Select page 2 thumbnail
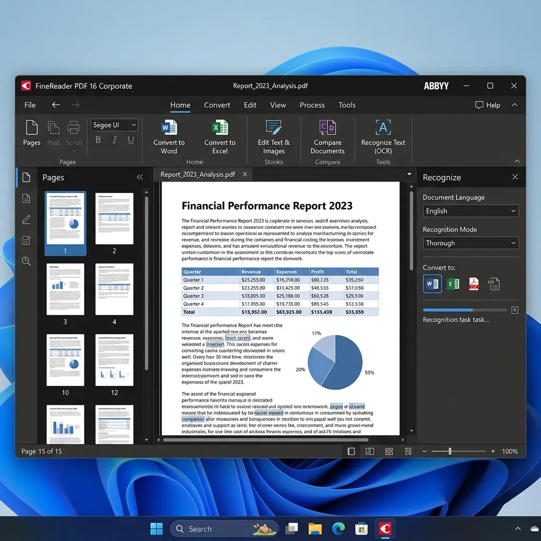Viewport: 541px width, 541px height. point(114,219)
